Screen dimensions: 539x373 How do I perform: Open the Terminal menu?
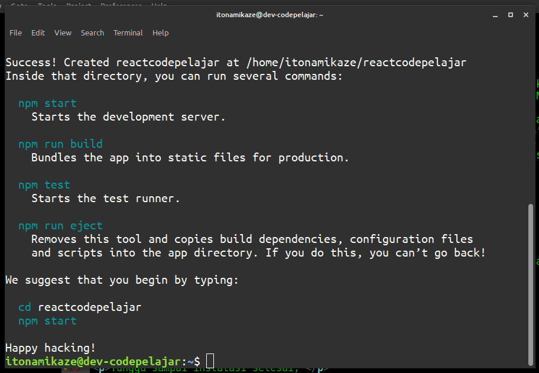coord(128,33)
